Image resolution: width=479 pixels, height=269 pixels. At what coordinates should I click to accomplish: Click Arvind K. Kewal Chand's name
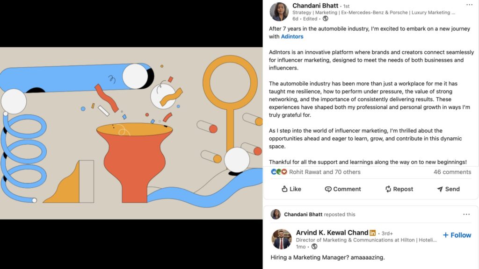point(332,233)
